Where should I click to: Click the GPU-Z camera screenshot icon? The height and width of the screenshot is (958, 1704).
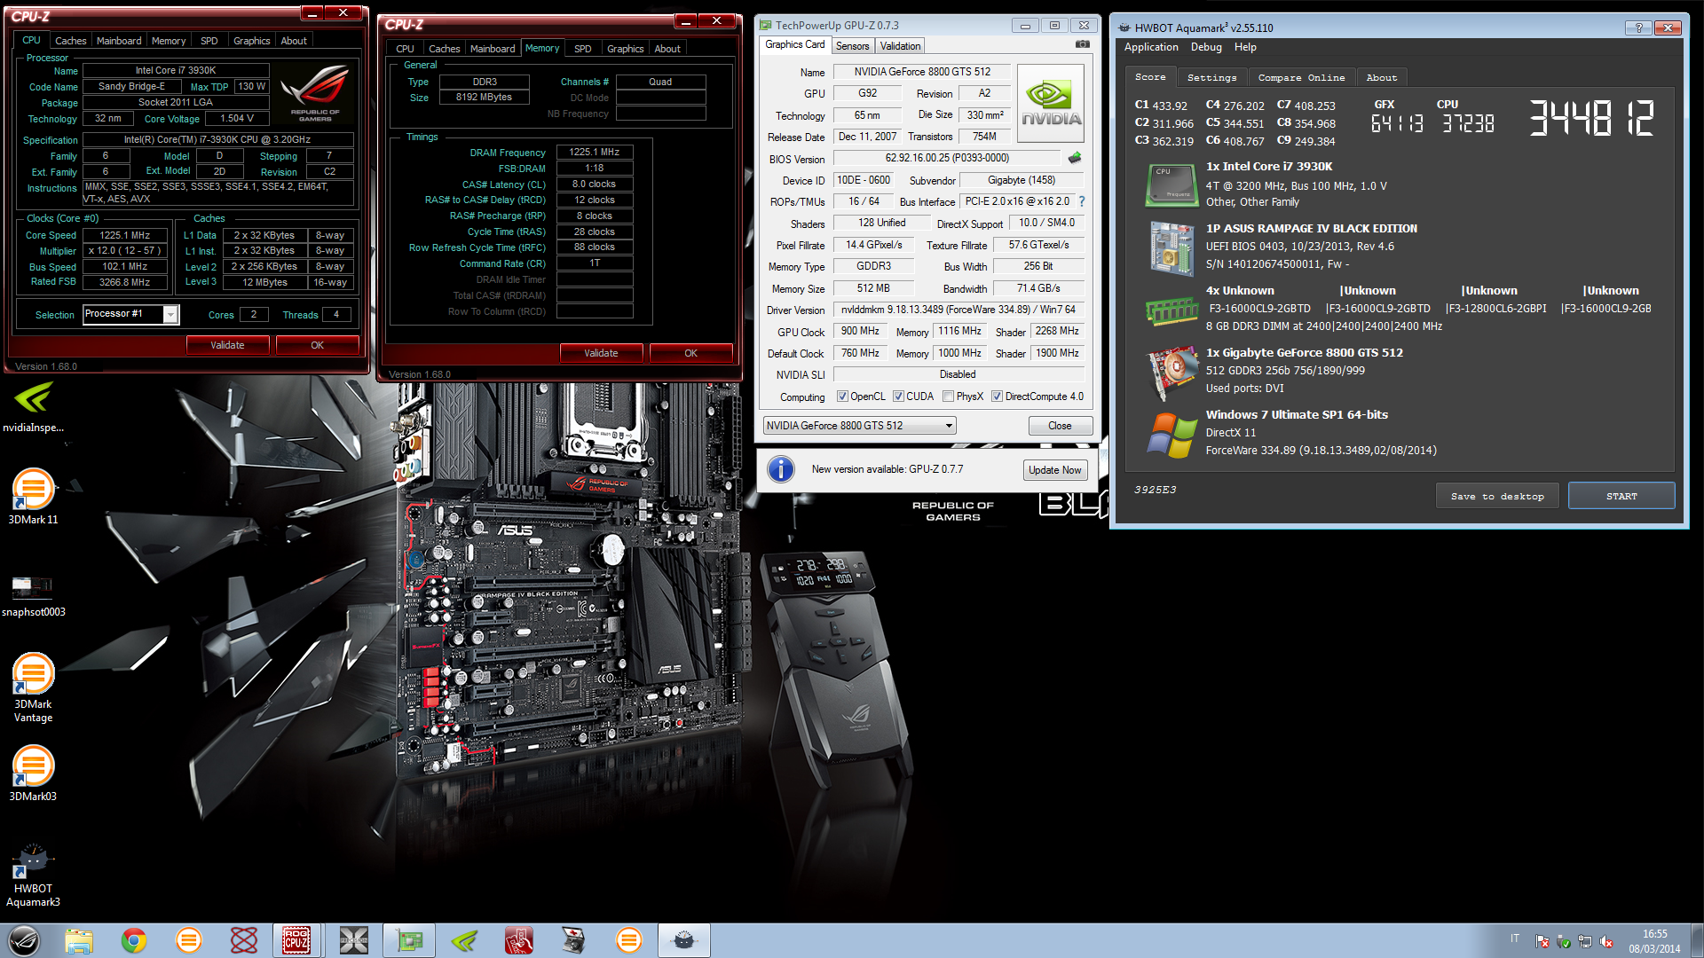[x=1083, y=44]
